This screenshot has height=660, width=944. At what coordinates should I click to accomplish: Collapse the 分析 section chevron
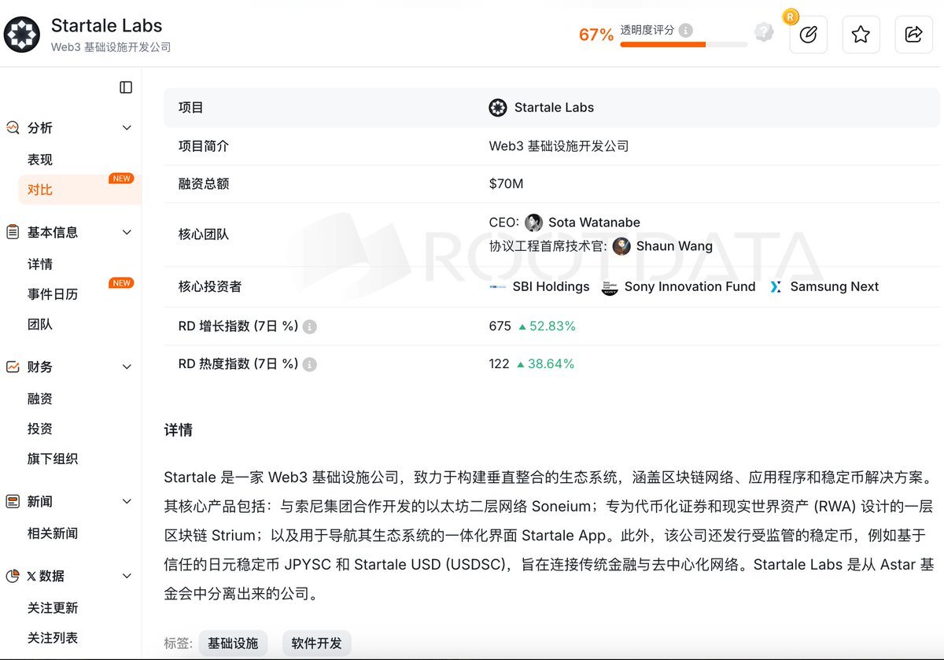pyautogui.click(x=127, y=127)
